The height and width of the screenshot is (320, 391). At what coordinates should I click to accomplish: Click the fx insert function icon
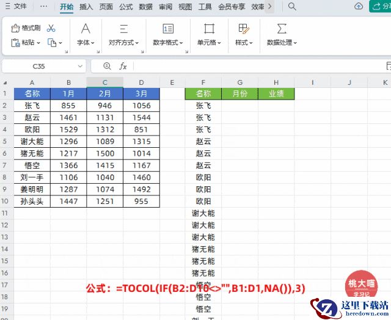(x=123, y=66)
